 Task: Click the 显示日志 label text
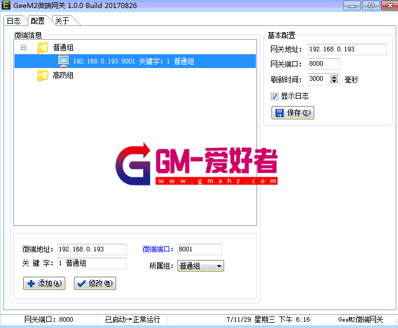295,96
